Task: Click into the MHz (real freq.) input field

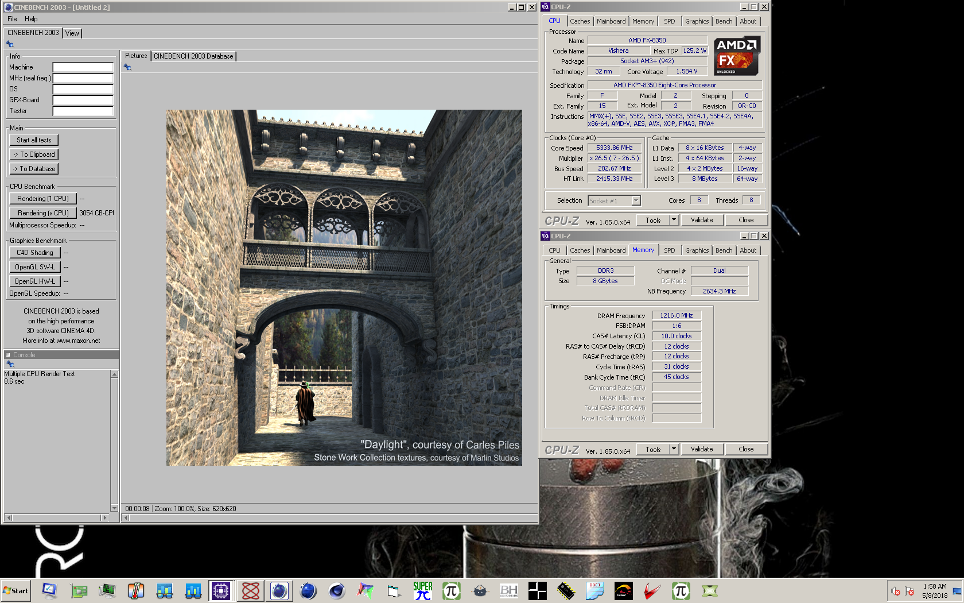Action: point(83,78)
